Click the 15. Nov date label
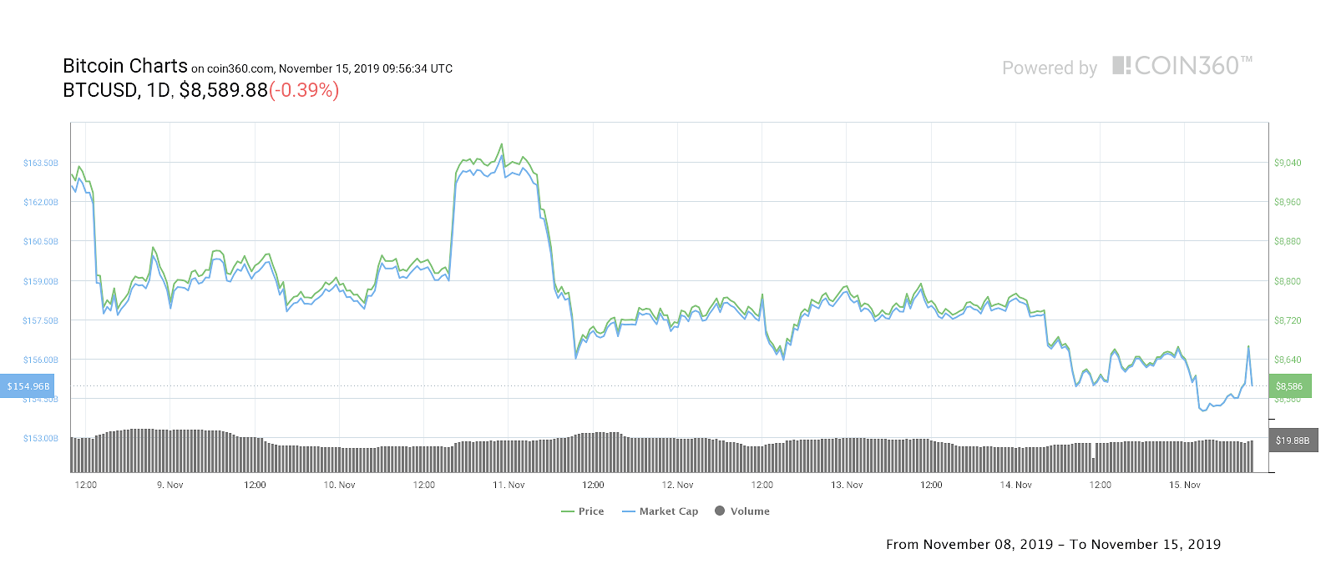The width and height of the screenshot is (1336, 584). [1184, 485]
